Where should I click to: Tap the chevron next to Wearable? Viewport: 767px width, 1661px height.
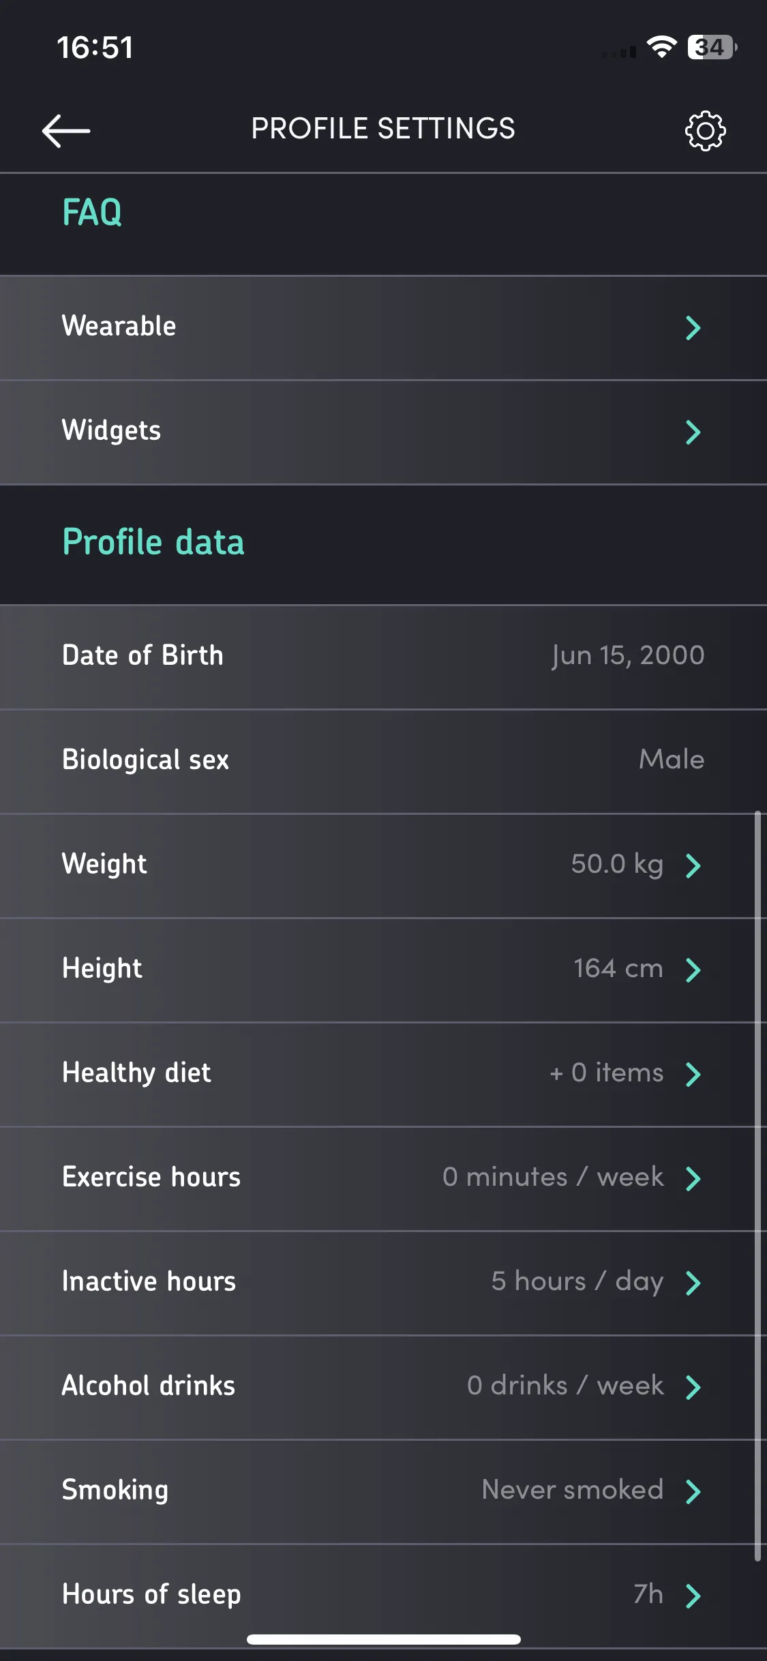693,328
